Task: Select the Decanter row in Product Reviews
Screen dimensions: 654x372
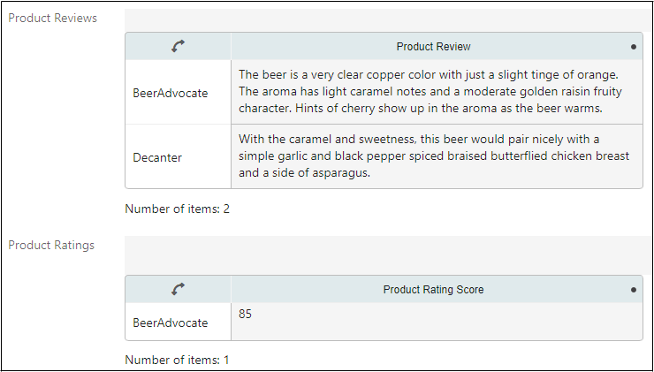Action: pyautogui.click(x=157, y=157)
